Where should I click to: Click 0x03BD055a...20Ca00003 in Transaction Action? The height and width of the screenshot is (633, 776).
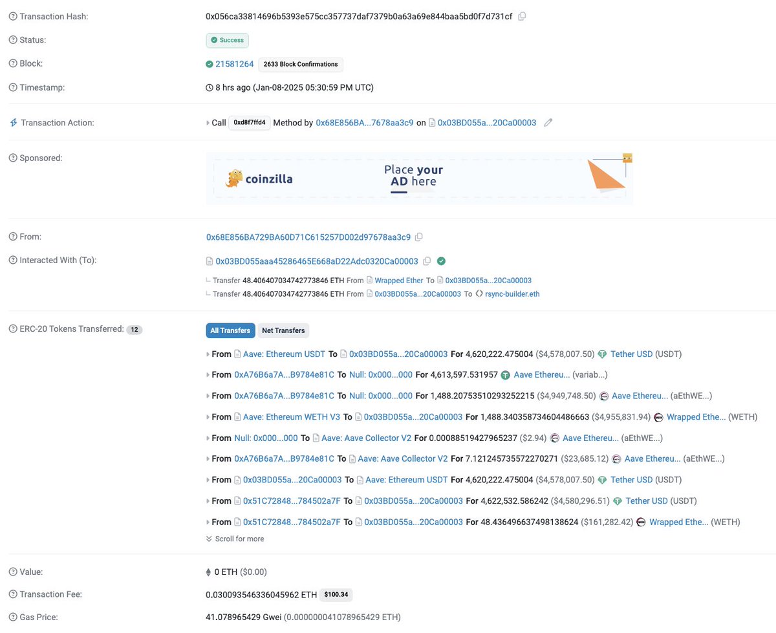(x=487, y=122)
